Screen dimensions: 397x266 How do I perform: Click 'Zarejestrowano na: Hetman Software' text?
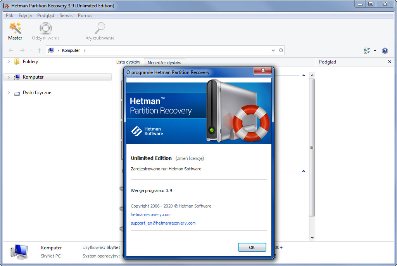166,169
